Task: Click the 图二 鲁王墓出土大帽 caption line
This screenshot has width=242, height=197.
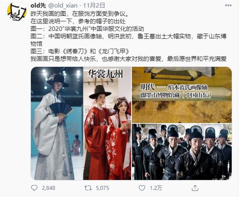Action: (129, 40)
